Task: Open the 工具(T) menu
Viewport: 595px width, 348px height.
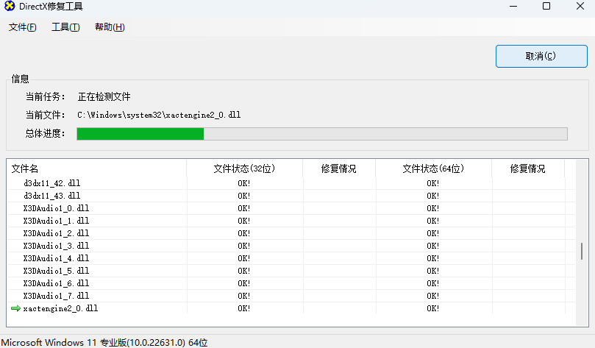Action: point(65,27)
